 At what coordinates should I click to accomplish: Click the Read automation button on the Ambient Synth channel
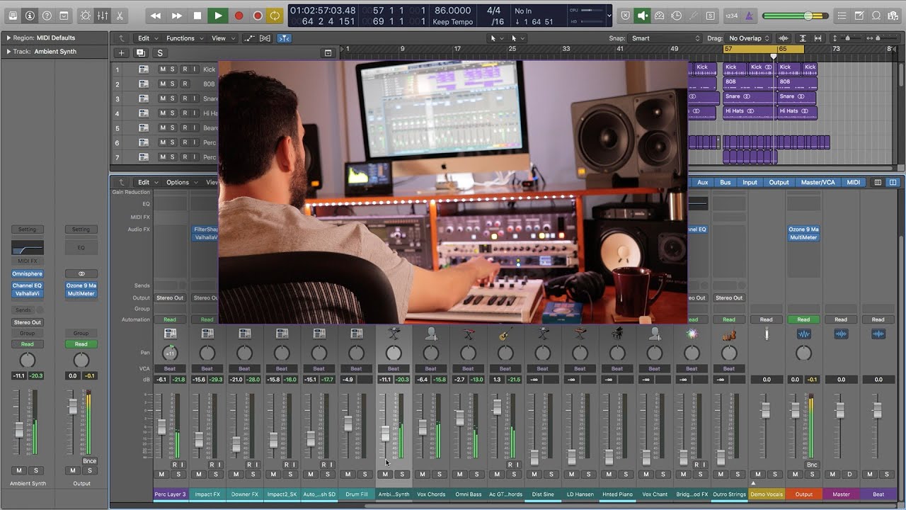(x=27, y=344)
